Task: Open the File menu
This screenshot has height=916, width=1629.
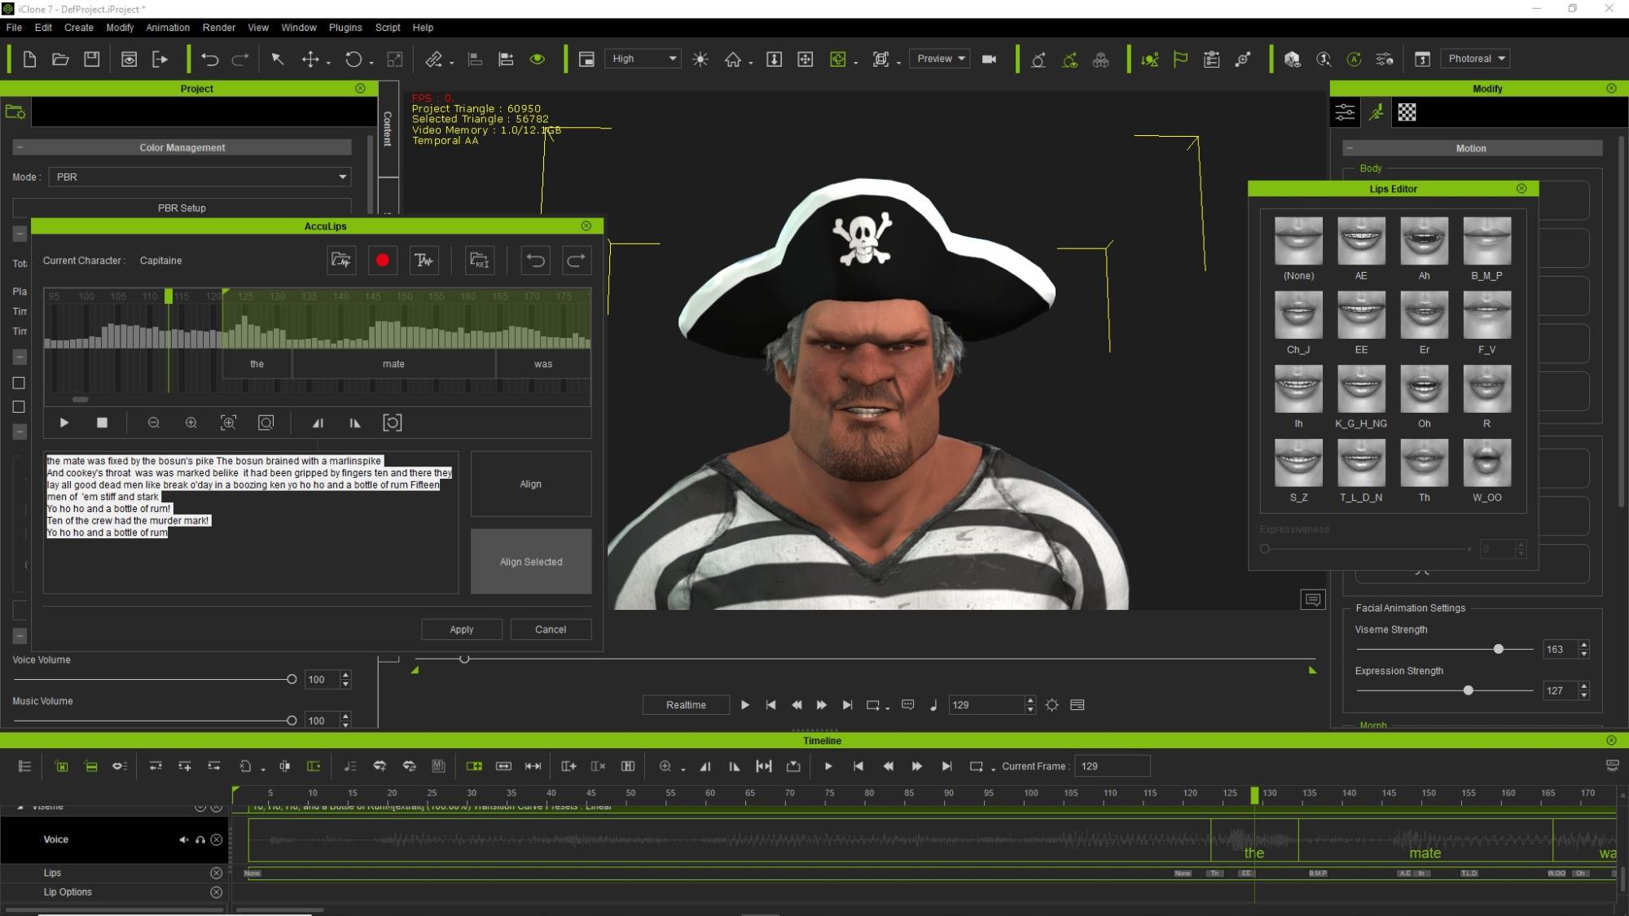Action: click(x=14, y=27)
